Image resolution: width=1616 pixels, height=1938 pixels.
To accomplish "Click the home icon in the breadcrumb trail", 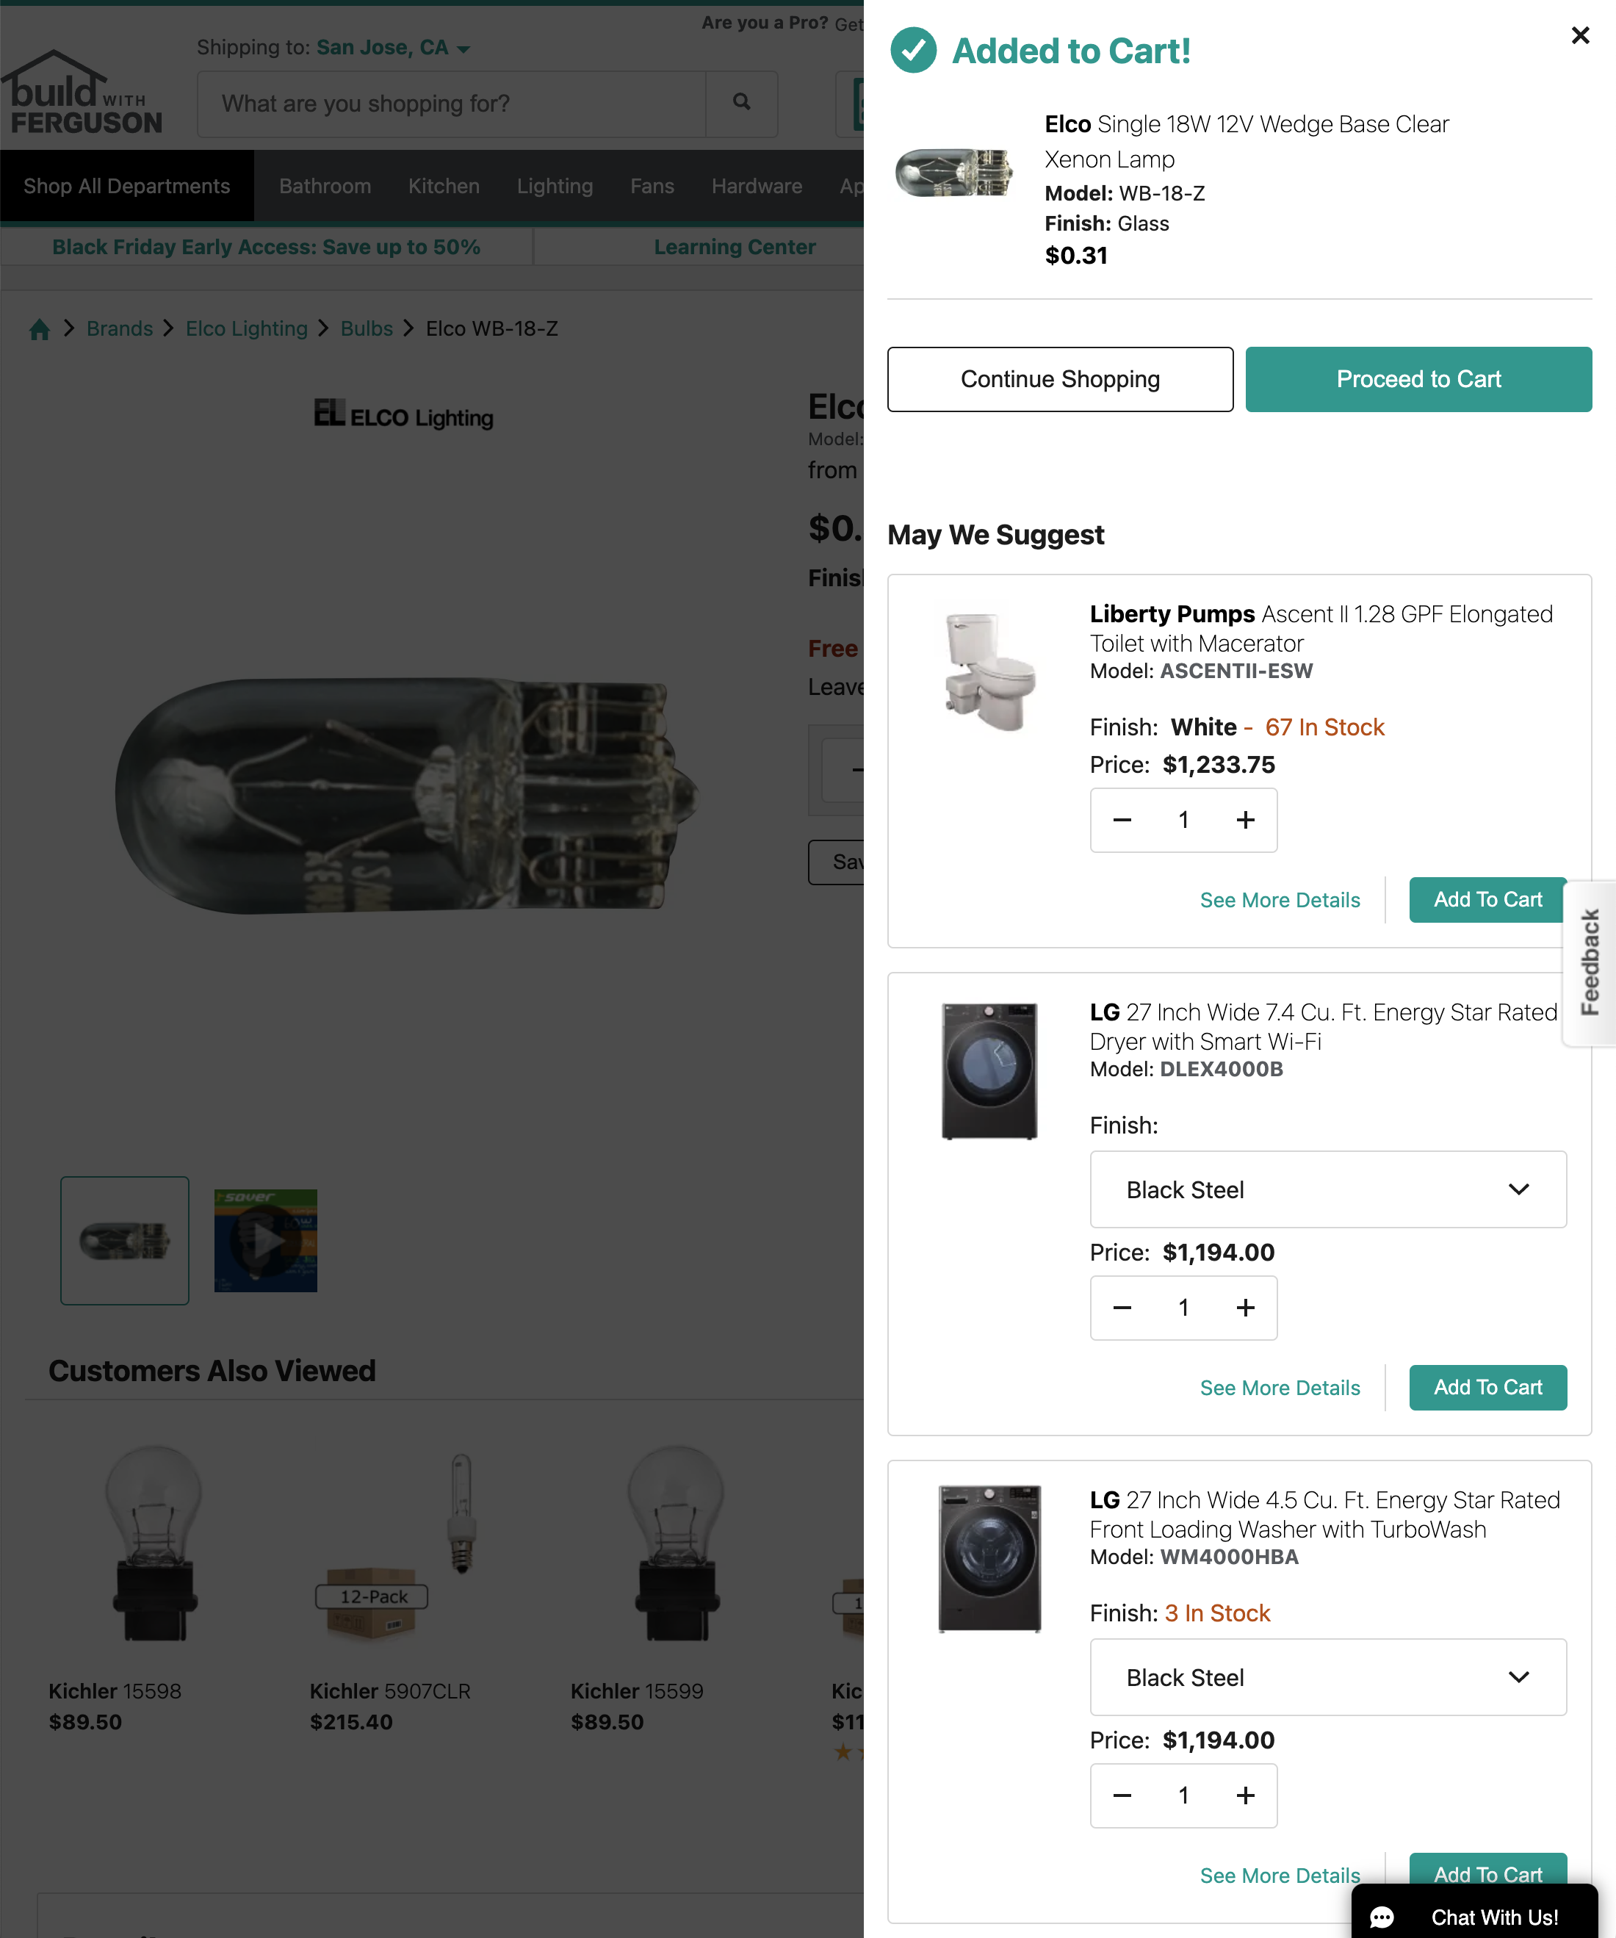I will (40, 328).
